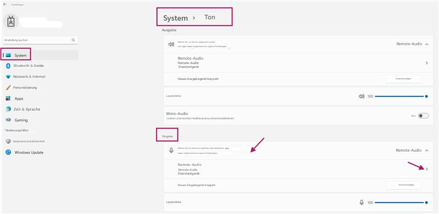The image size is (439, 214).
Task: Mute output via Lautstärke speaker icon
Action: tap(362, 96)
